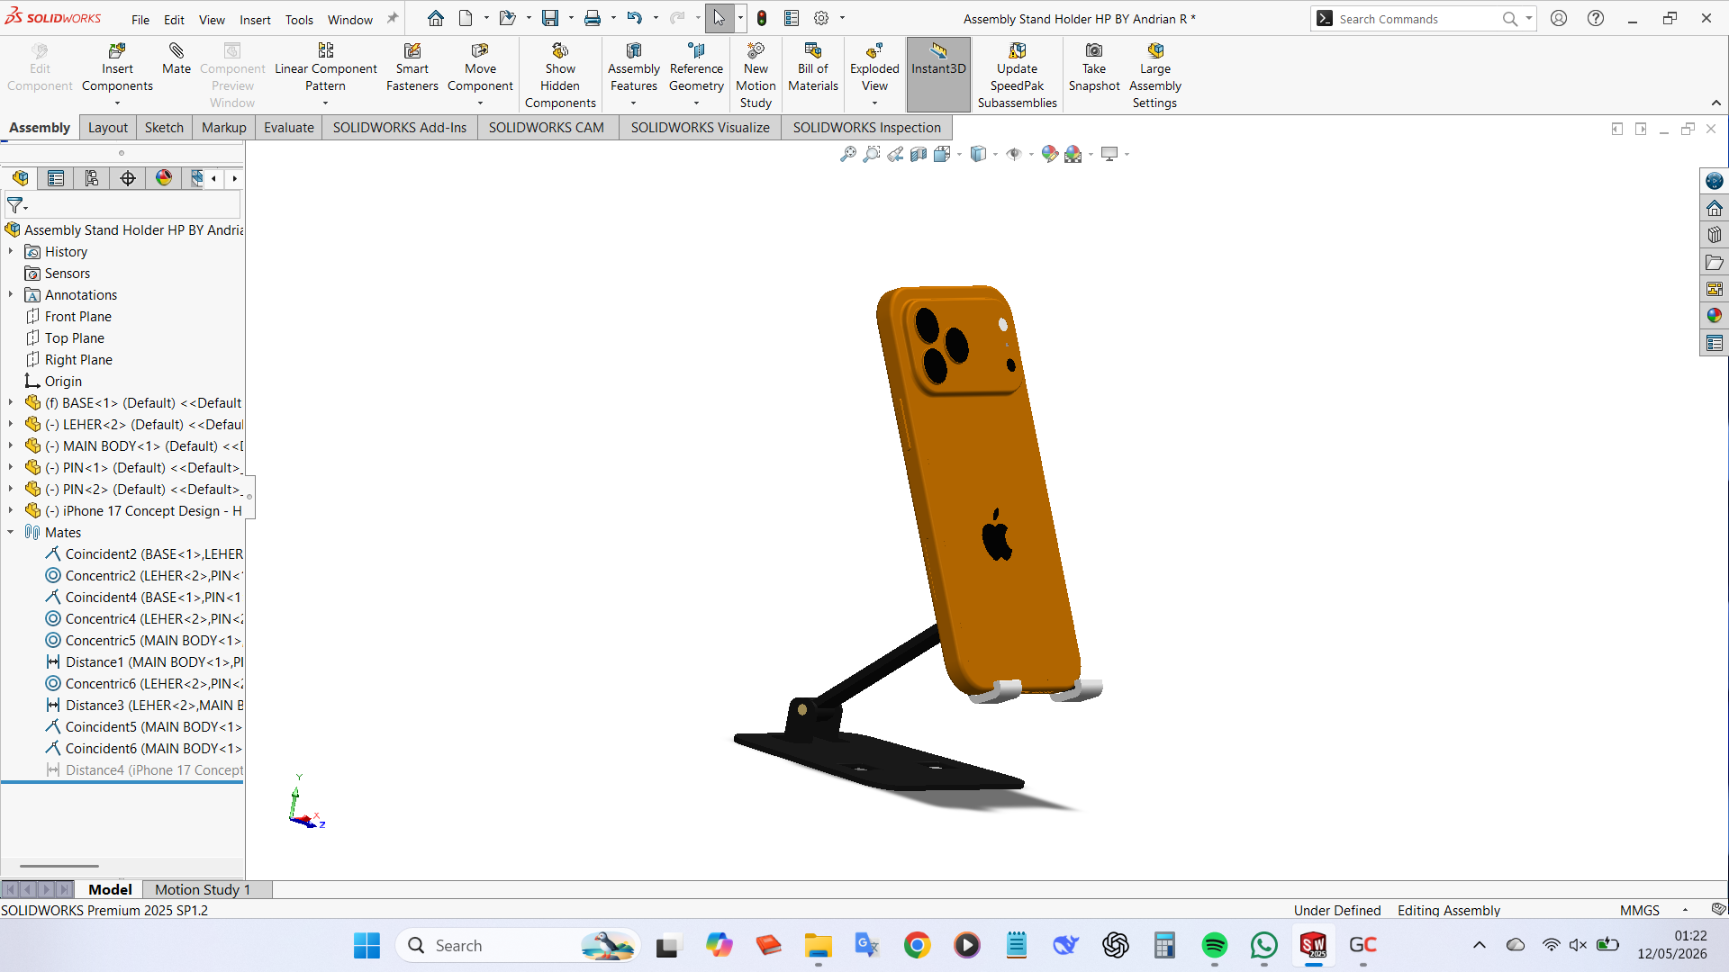Open the SOLIDWORKS CAM tab
The width and height of the screenshot is (1729, 972).
(547, 128)
